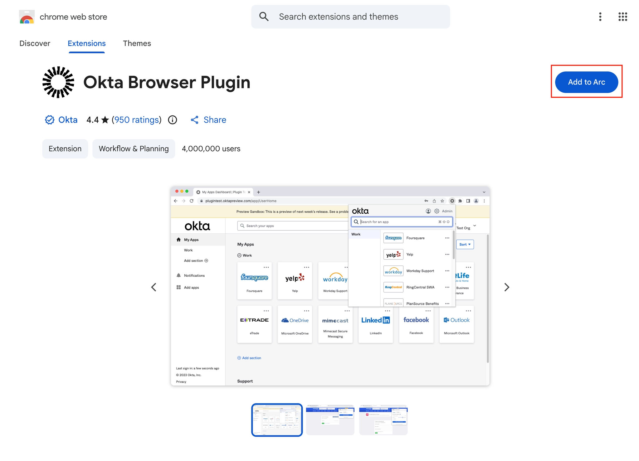Click the Workflow & Planning category chip

(134, 149)
